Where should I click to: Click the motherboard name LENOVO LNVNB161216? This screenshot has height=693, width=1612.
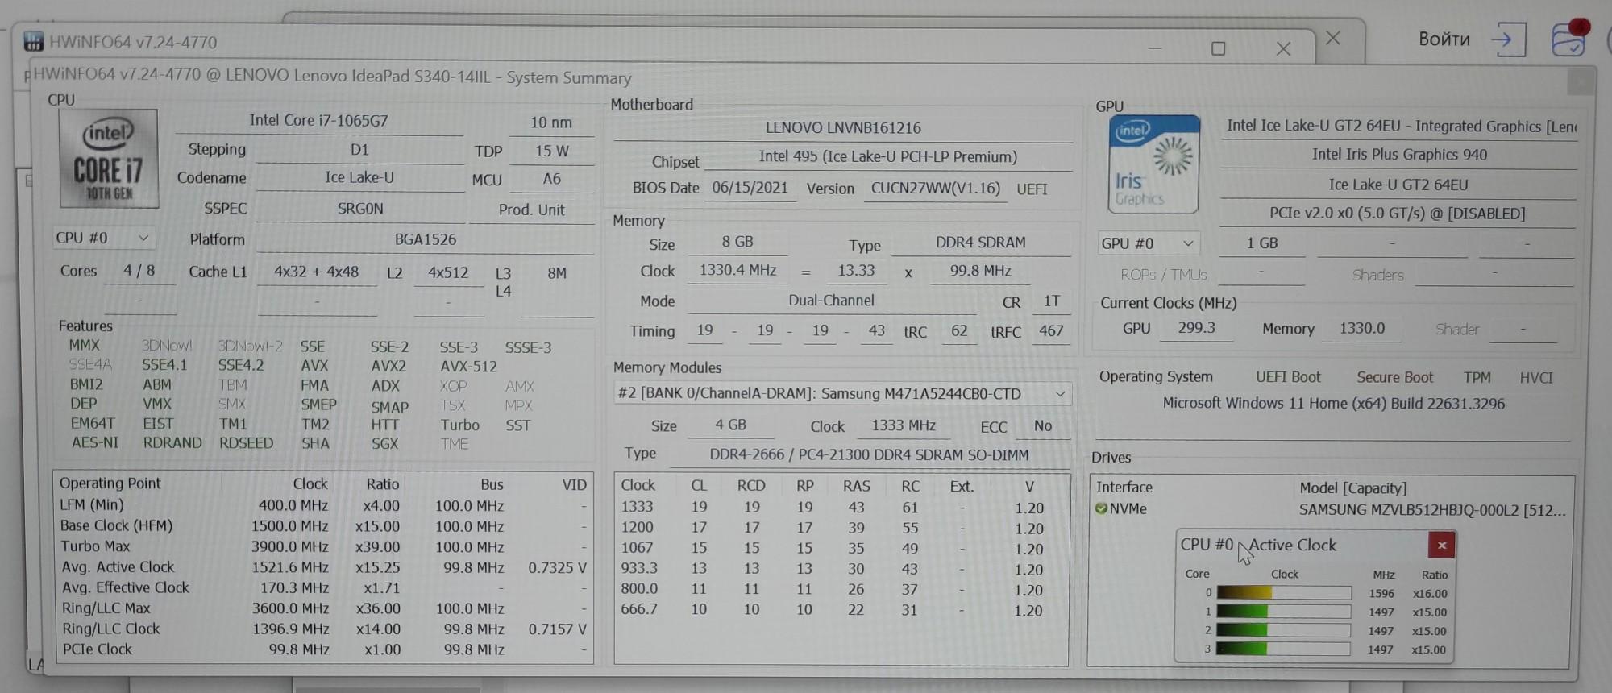pos(843,127)
